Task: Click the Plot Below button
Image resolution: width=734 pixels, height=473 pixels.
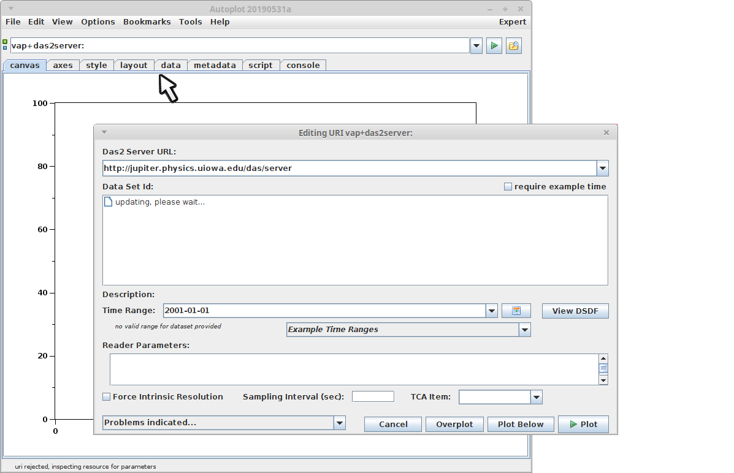Action: [x=521, y=425]
